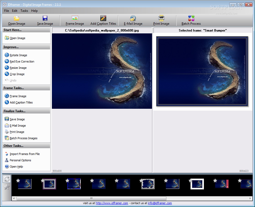
Task: Click the large star button left of the frame strip
Action: click(7, 187)
